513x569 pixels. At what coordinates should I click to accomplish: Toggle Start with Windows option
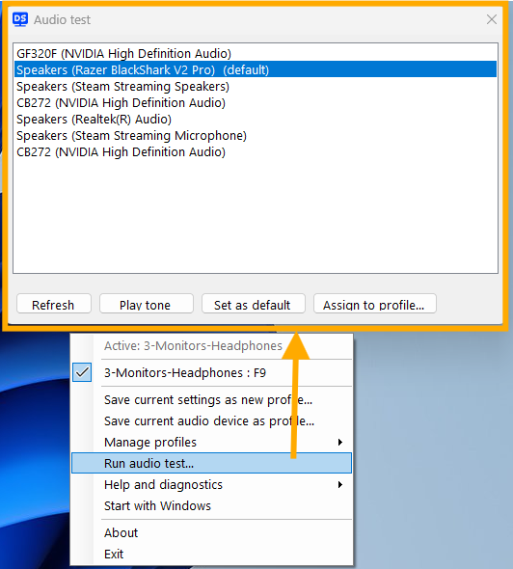coord(211,505)
